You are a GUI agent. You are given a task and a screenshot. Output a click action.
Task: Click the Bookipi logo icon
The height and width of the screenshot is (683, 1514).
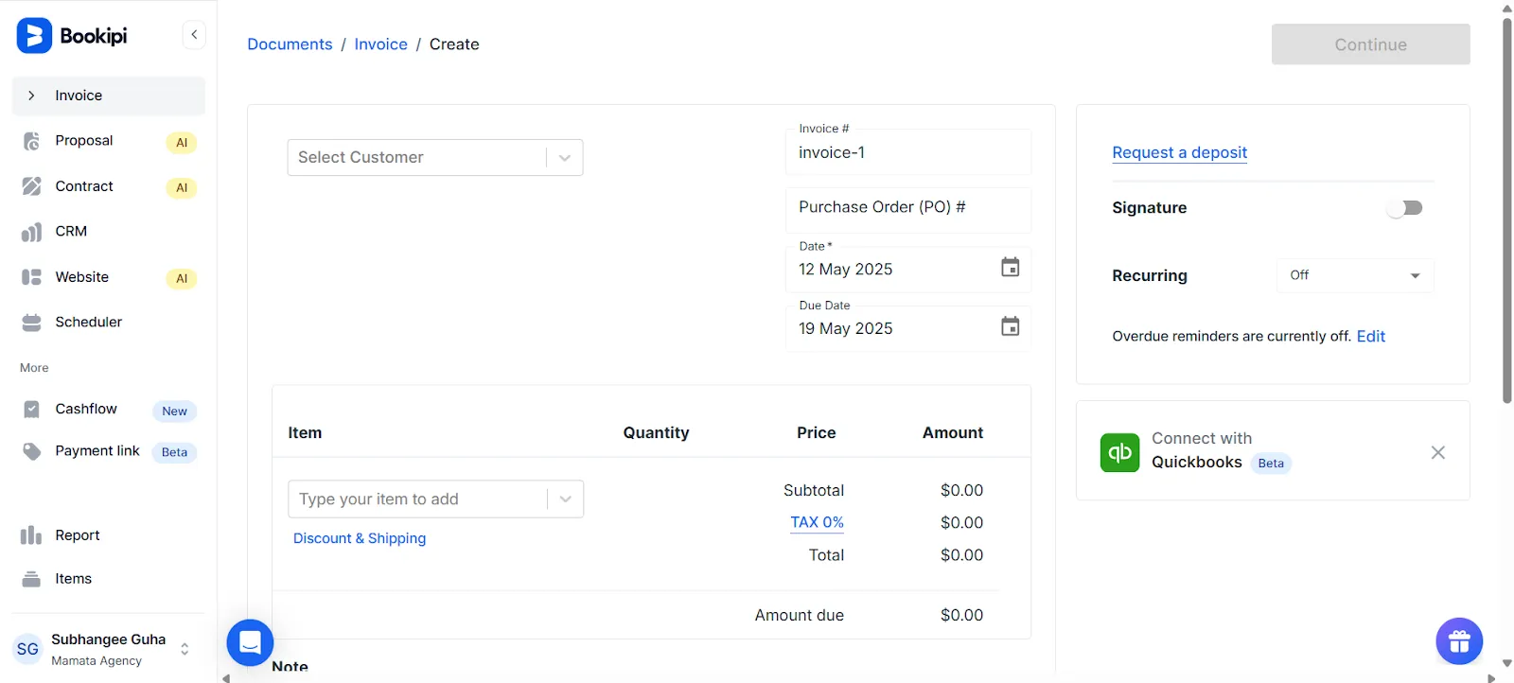34,36
